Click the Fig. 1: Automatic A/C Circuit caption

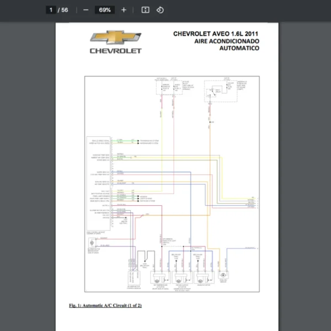coord(105,306)
